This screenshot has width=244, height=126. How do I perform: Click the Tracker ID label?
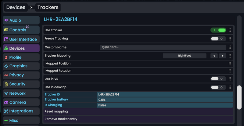[52, 94]
